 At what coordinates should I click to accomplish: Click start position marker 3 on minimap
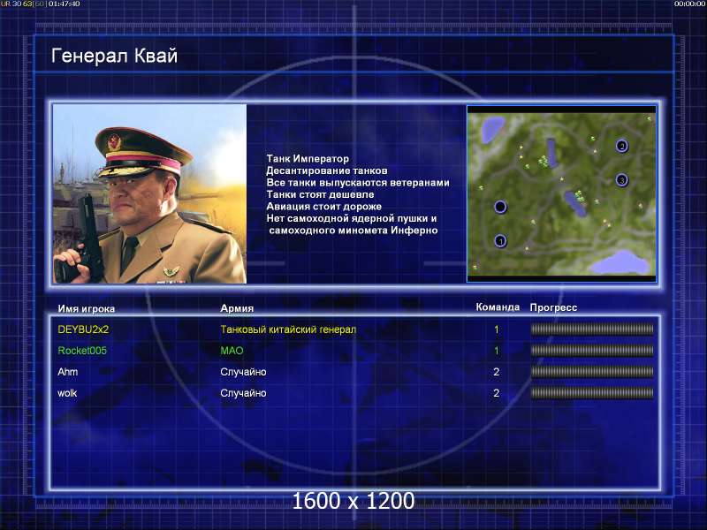pyautogui.click(x=622, y=180)
